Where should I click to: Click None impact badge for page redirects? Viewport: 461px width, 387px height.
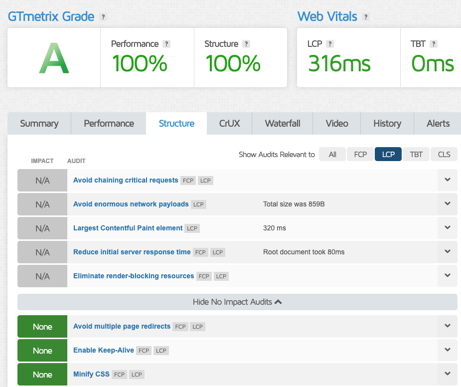click(x=42, y=326)
